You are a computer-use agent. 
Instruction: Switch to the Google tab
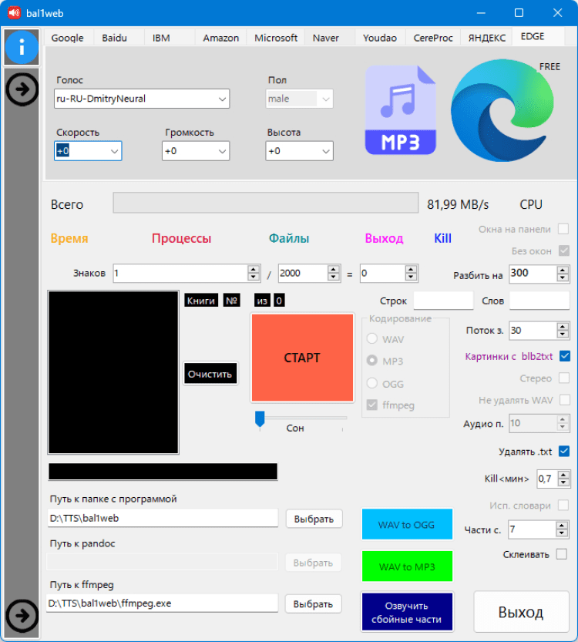point(68,38)
